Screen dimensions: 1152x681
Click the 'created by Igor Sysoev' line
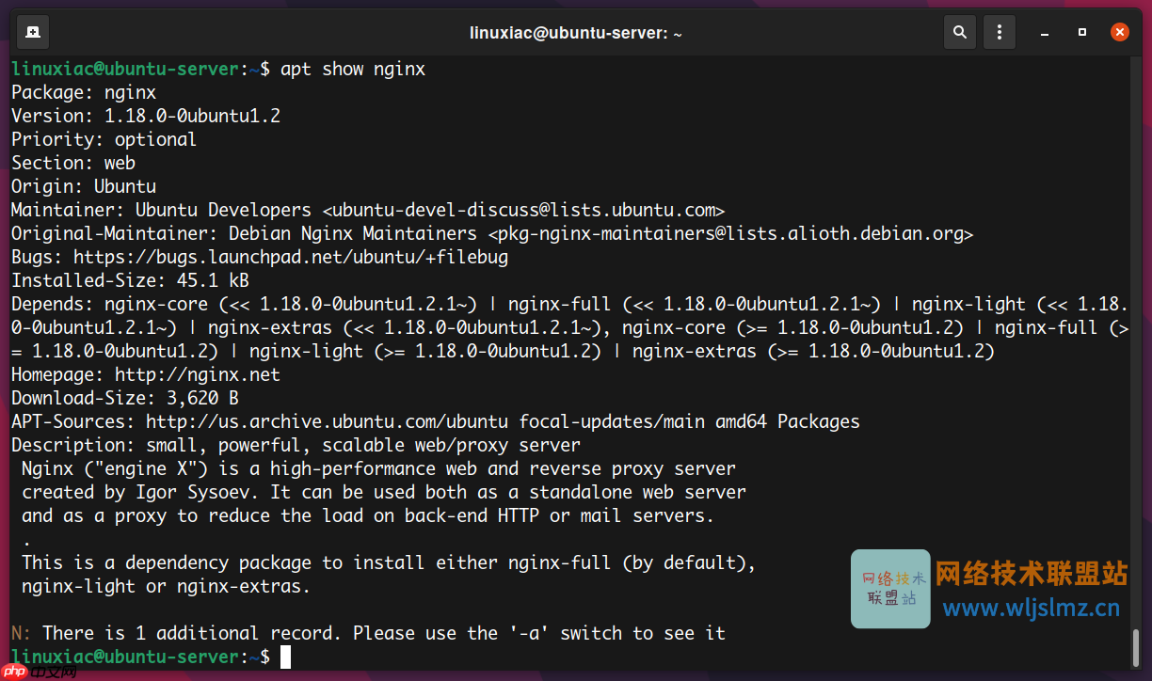pos(384,492)
